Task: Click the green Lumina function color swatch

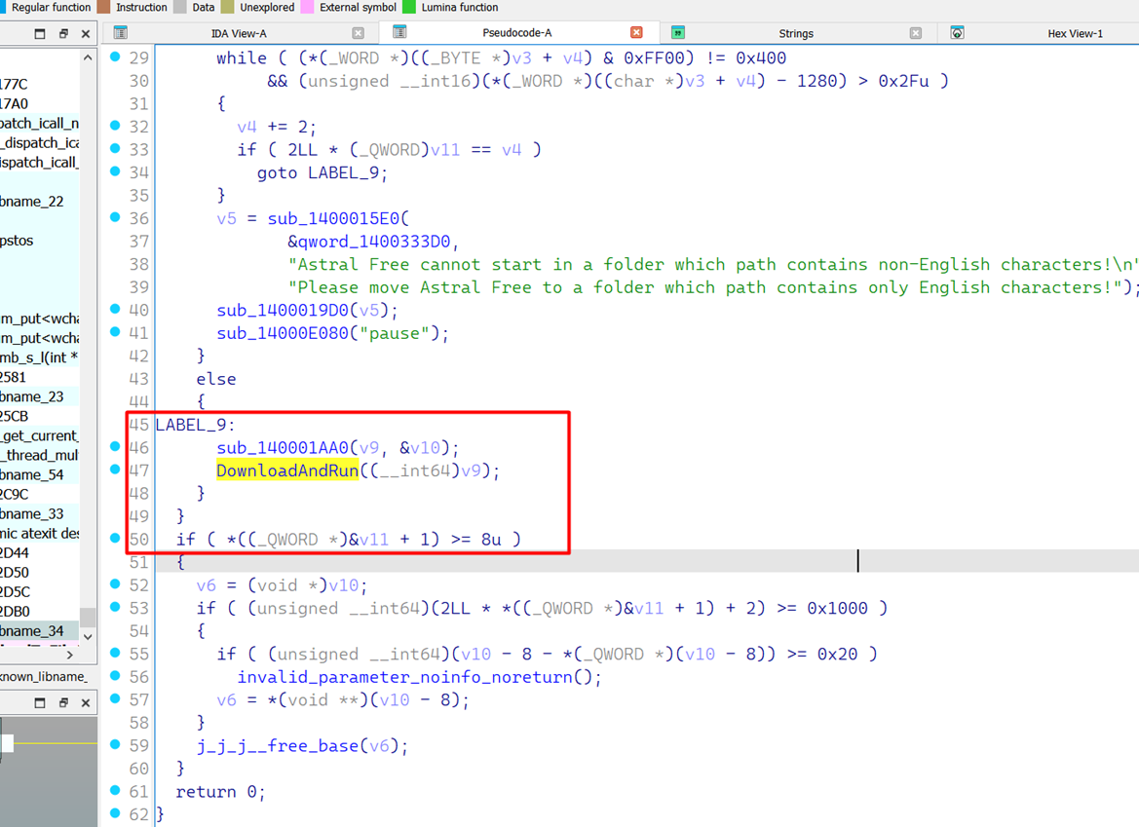Action: 409,7
